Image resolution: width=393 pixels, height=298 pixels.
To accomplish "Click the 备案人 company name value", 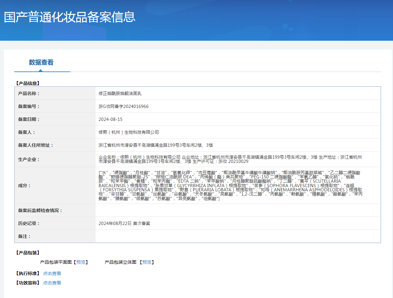I will tap(129, 132).
